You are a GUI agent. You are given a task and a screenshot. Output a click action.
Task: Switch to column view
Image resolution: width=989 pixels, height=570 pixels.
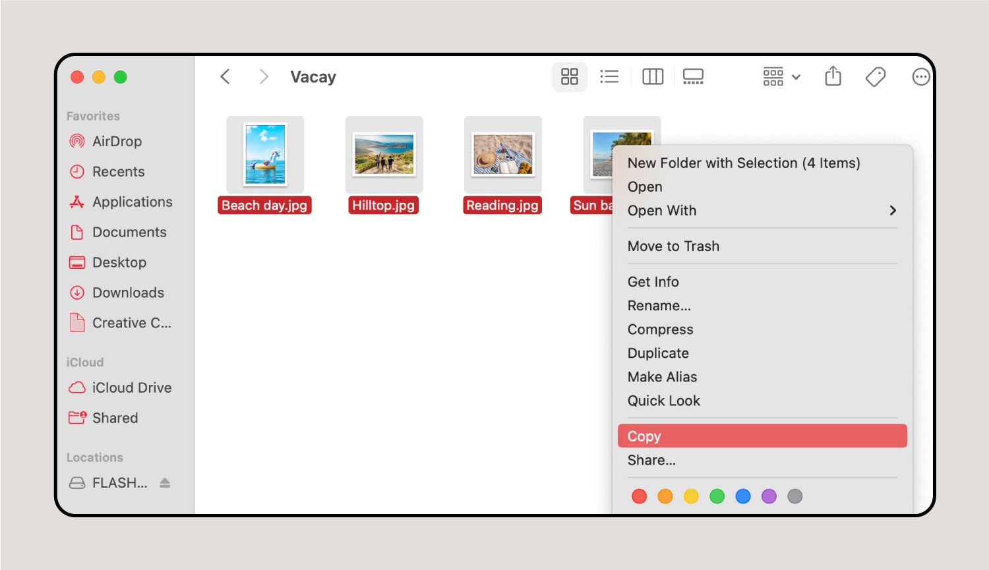point(653,76)
